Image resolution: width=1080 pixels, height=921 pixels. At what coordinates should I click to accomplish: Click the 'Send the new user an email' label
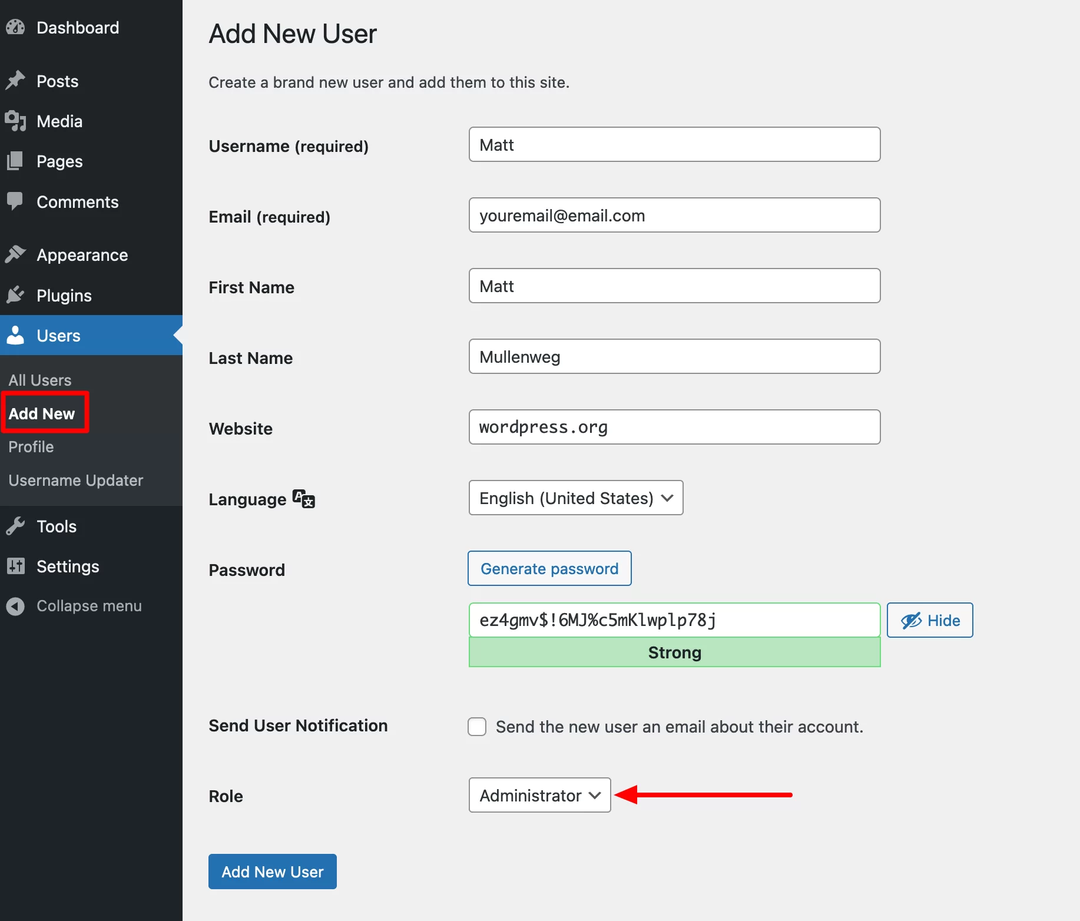(x=680, y=727)
